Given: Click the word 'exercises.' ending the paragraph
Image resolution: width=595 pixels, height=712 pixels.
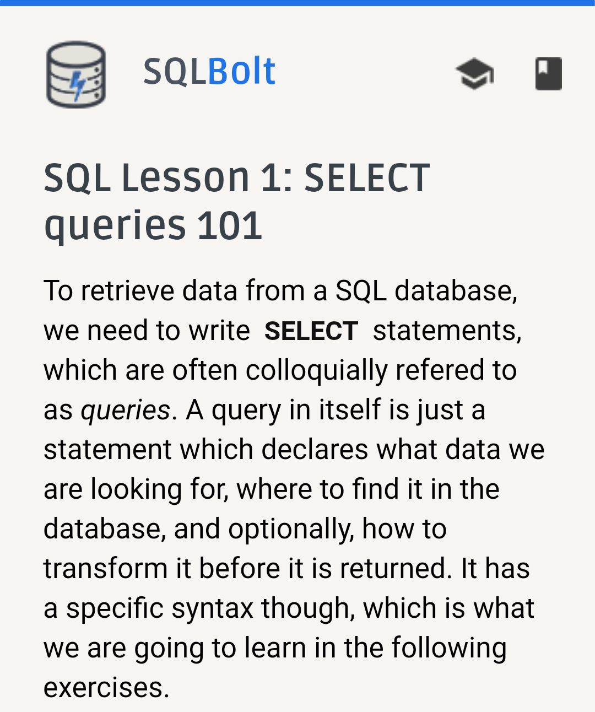Looking at the screenshot, I should tap(106, 688).
